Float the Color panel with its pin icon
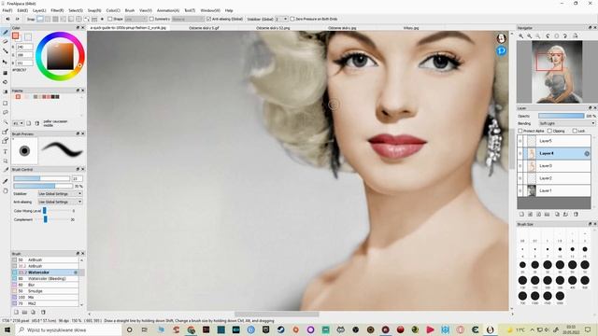598x336 pixels. pos(78,28)
